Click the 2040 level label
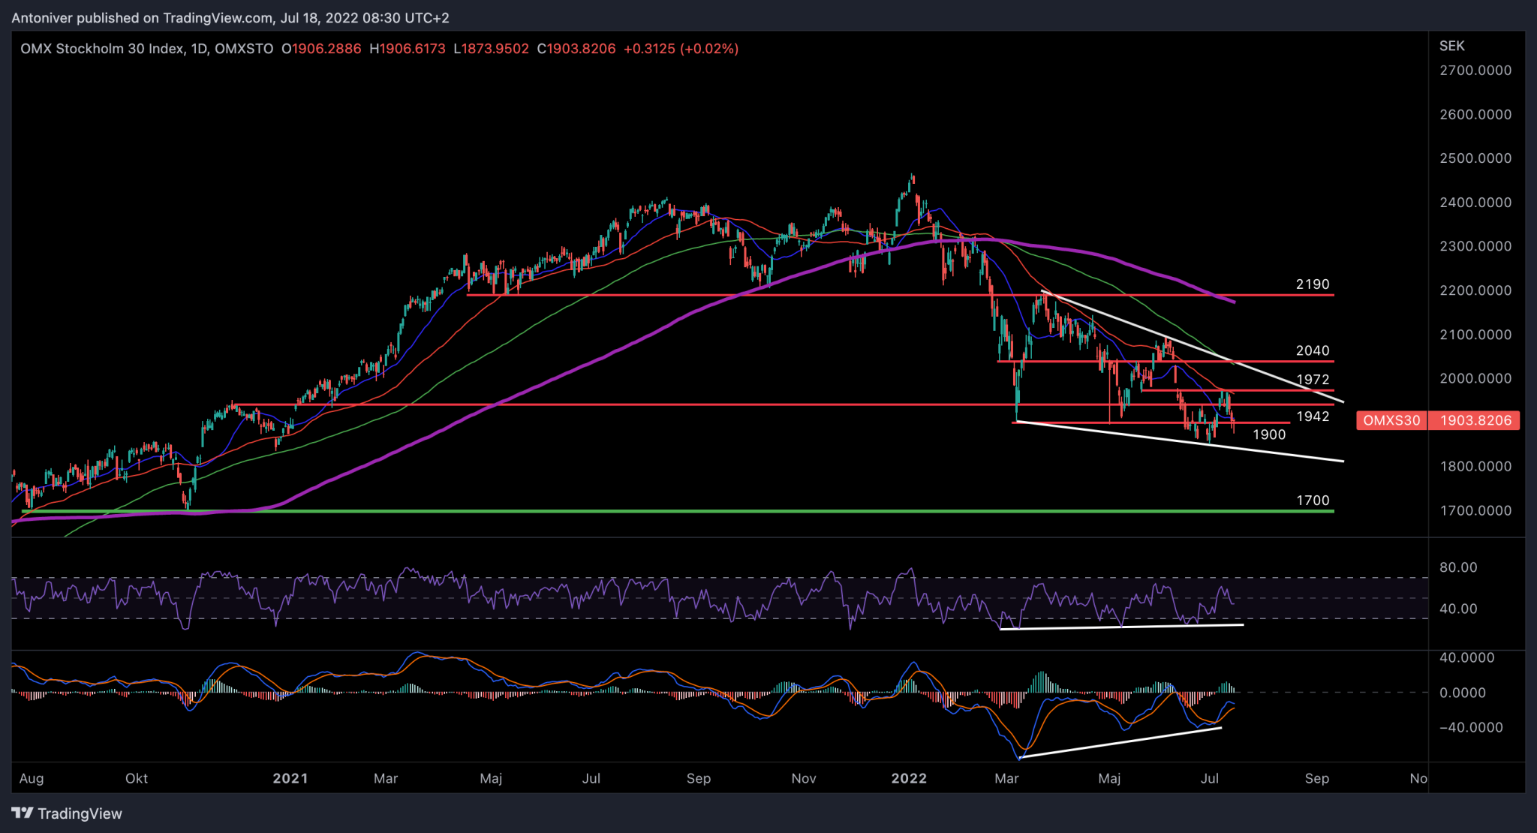Viewport: 1537px width, 833px height. pos(1312,350)
